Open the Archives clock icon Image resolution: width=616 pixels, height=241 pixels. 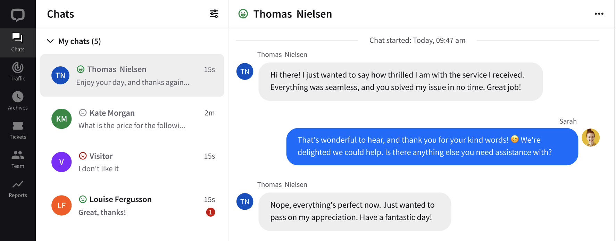pyautogui.click(x=18, y=97)
